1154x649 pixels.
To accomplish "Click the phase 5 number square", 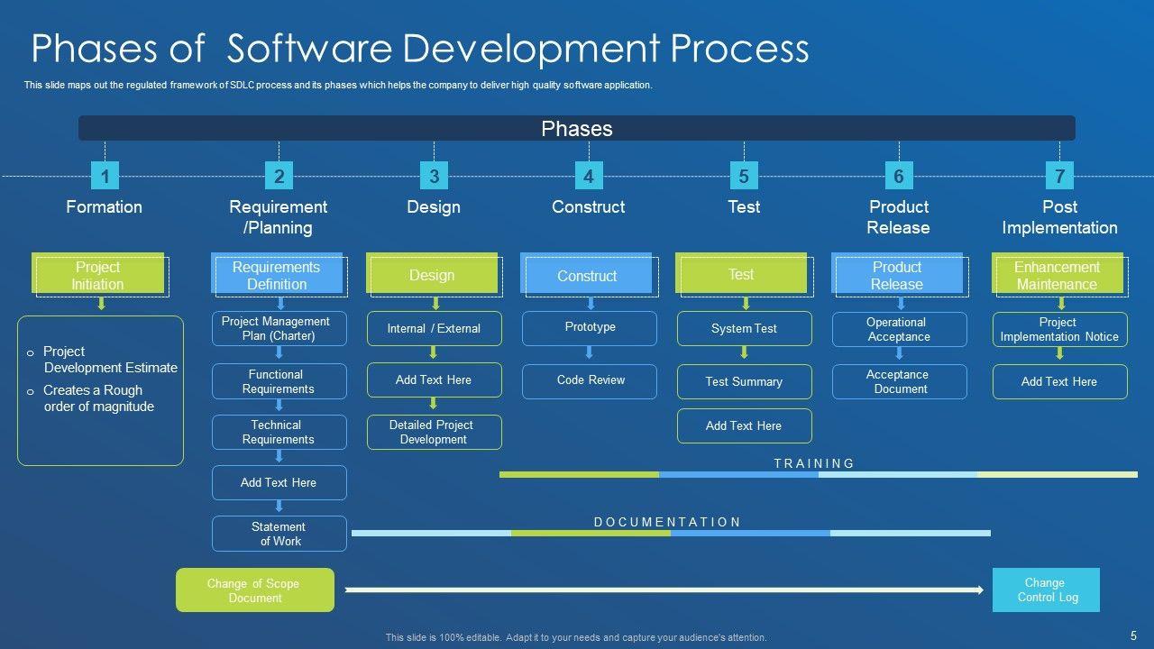I will coord(743,176).
